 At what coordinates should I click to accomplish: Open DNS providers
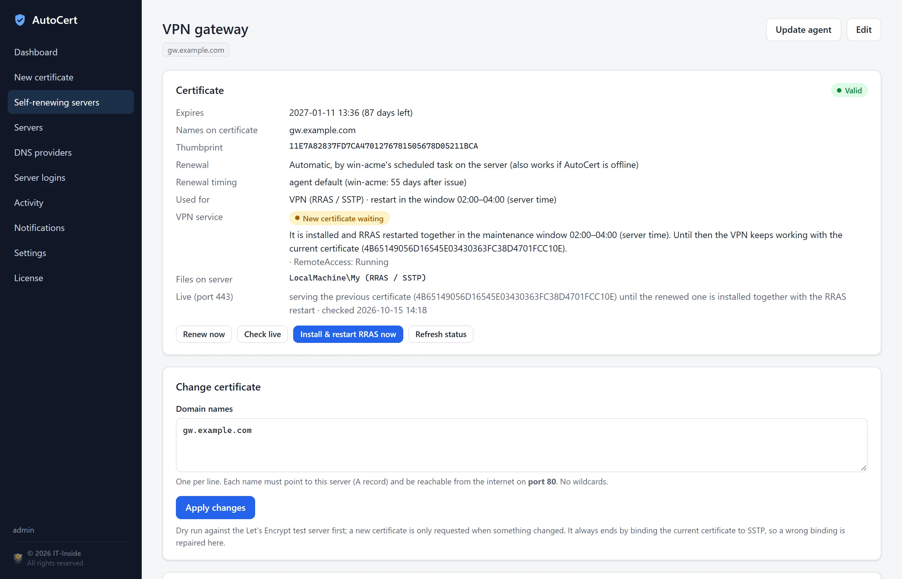[71, 152]
